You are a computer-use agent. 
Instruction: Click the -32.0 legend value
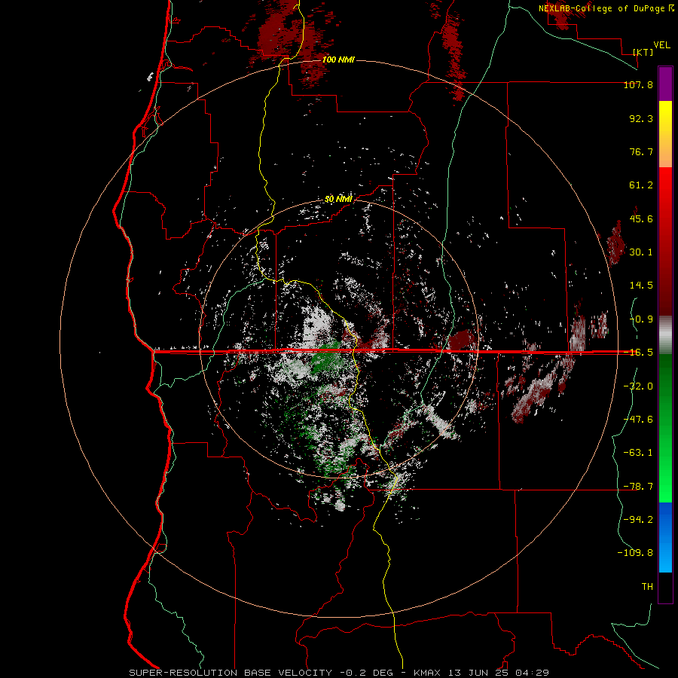(638, 386)
